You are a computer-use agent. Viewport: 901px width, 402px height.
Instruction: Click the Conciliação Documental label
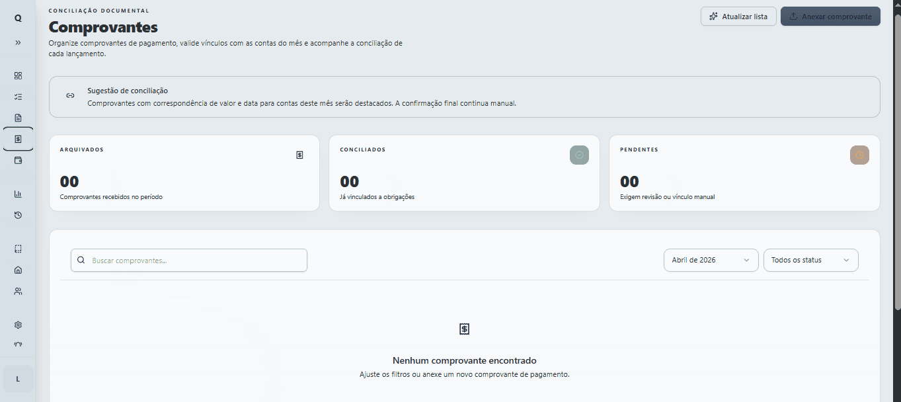99,11
